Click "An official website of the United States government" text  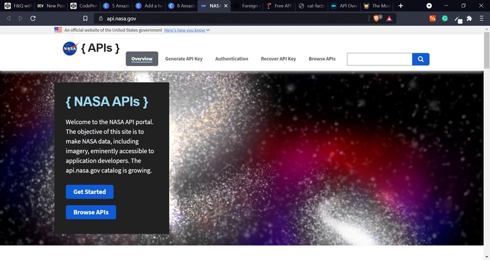coord(113,30)
